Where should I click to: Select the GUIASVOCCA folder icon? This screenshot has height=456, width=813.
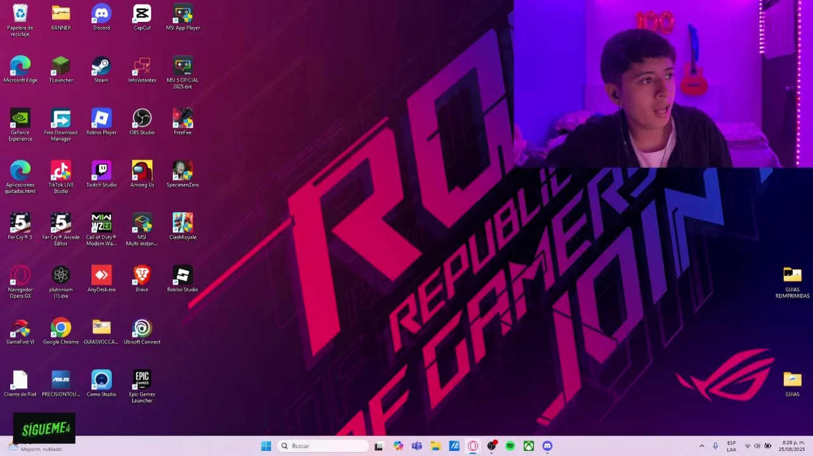[101, 331]
